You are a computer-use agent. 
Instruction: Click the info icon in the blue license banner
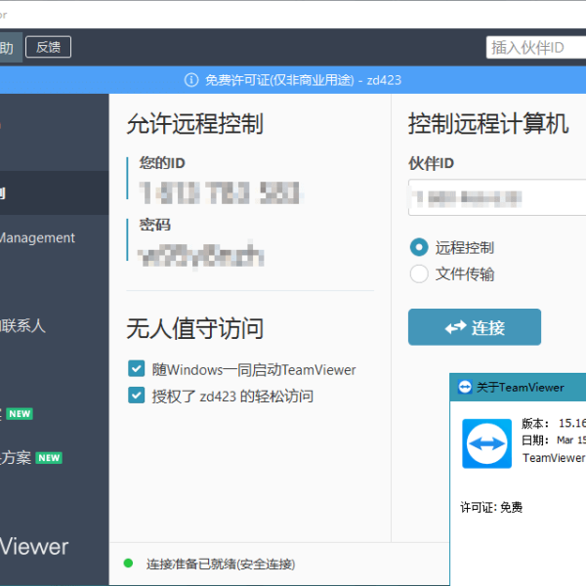click(191, 80)
